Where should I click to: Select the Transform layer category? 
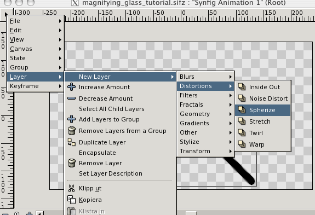coord(205,151)
